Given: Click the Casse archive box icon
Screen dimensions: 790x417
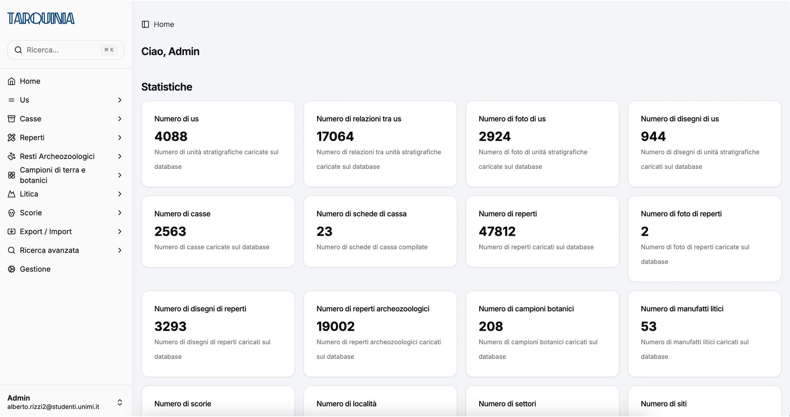Looking at the screenshot, I should 11,119.
